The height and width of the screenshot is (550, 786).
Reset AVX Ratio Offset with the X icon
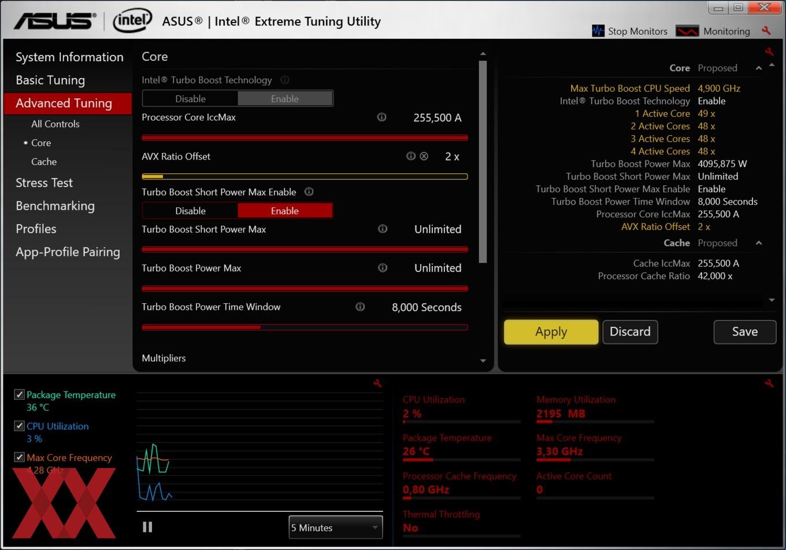pos(424,156)
